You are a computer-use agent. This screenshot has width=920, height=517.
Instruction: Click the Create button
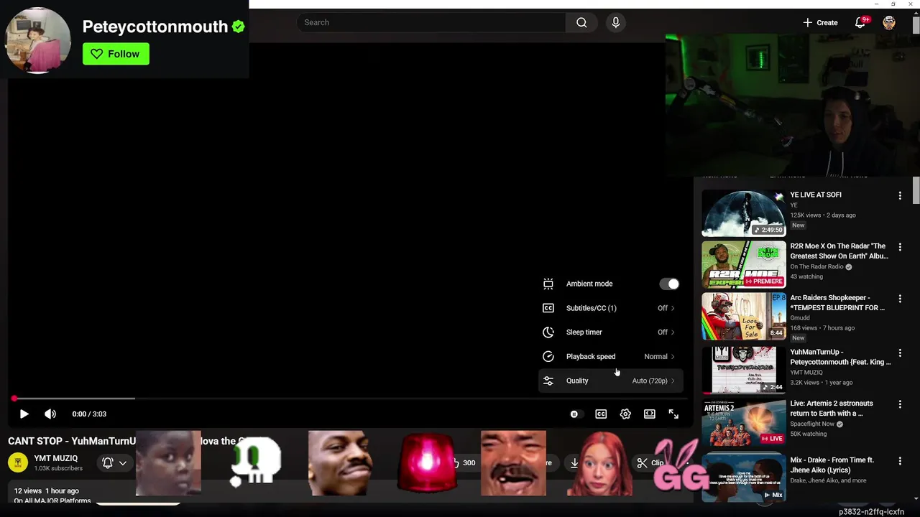(x=820, y=22)
